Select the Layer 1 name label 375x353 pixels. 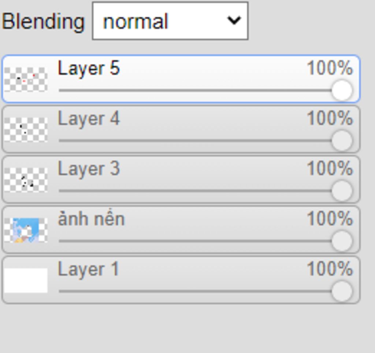point(88,269)
